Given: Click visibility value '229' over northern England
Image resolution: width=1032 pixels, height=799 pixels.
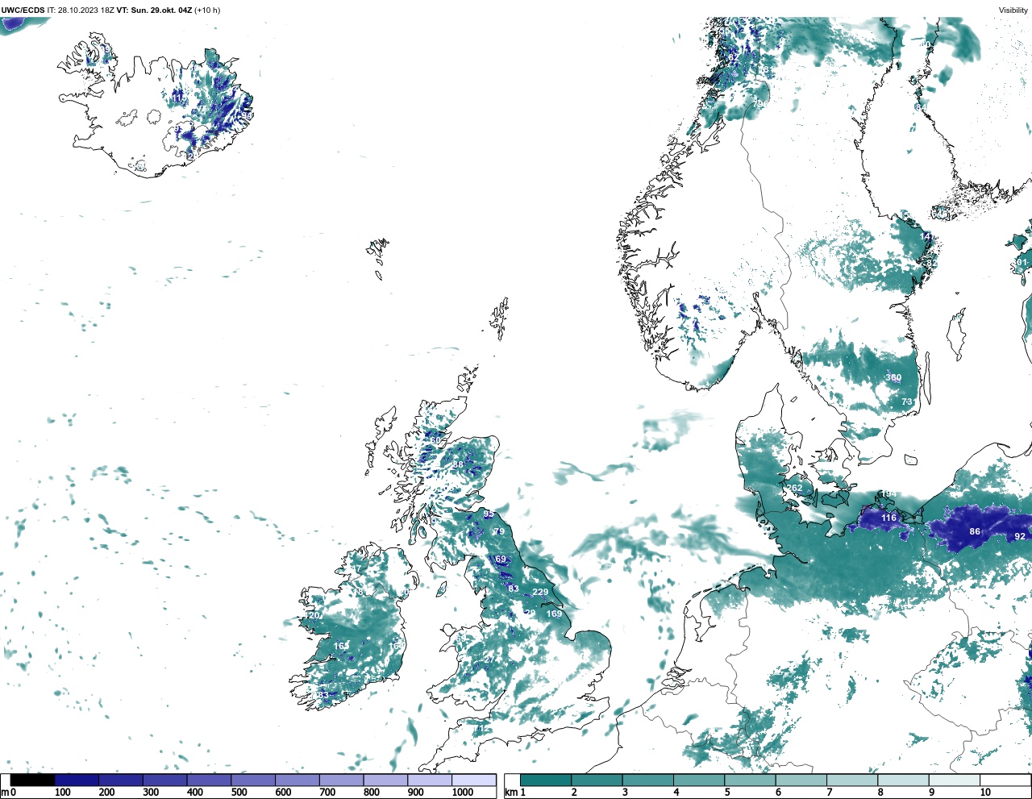Looking at the screenshot, I should coord(540,592).
